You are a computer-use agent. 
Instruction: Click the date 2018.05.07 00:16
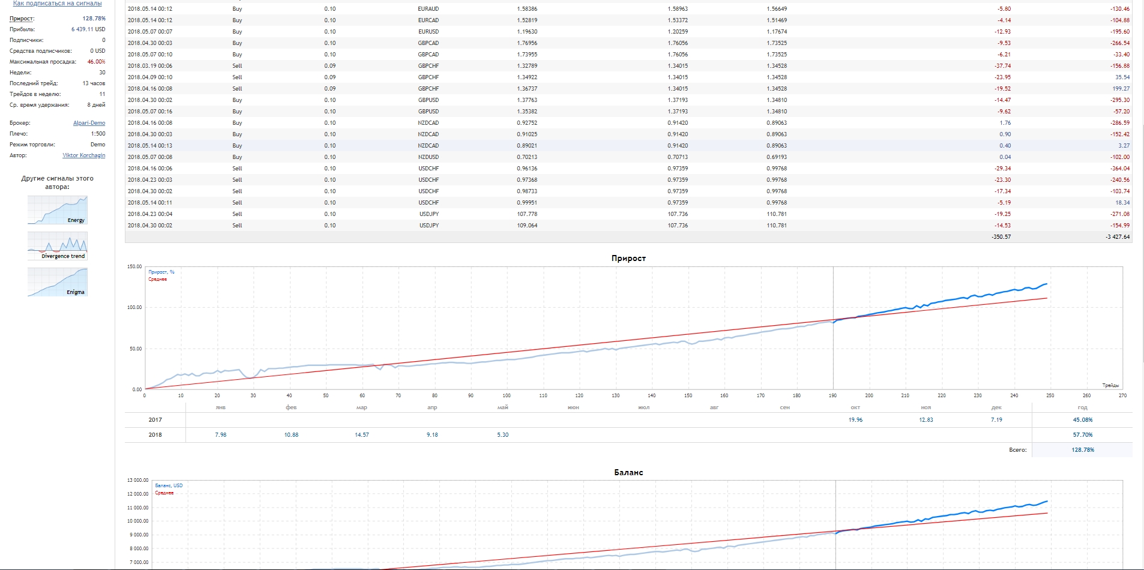pyautogui.click(x=150, y=112)
